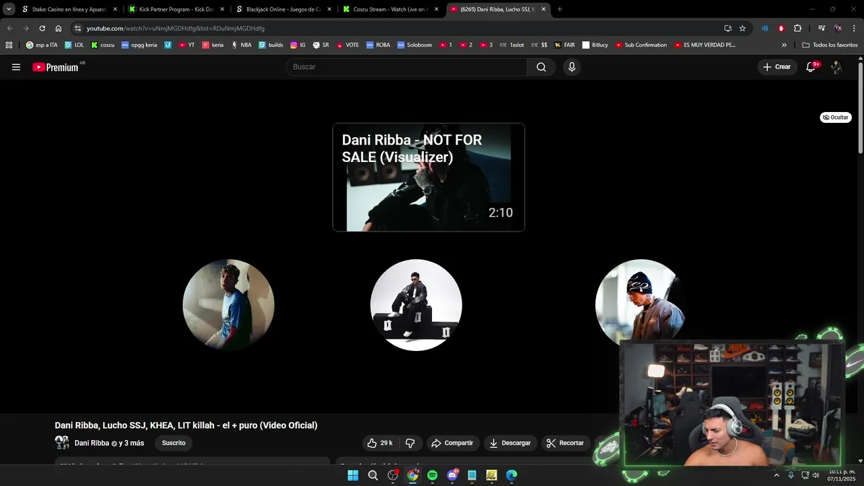
Task: Click the Descargar download button
Action: tap(510, 443)
